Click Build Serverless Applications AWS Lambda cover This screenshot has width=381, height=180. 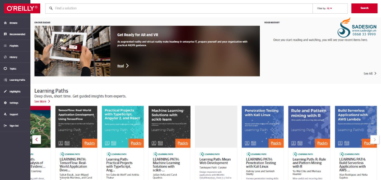pos(356,127)
